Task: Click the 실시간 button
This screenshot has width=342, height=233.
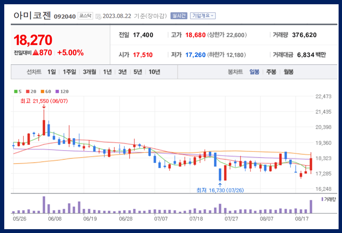Action: 179,16
